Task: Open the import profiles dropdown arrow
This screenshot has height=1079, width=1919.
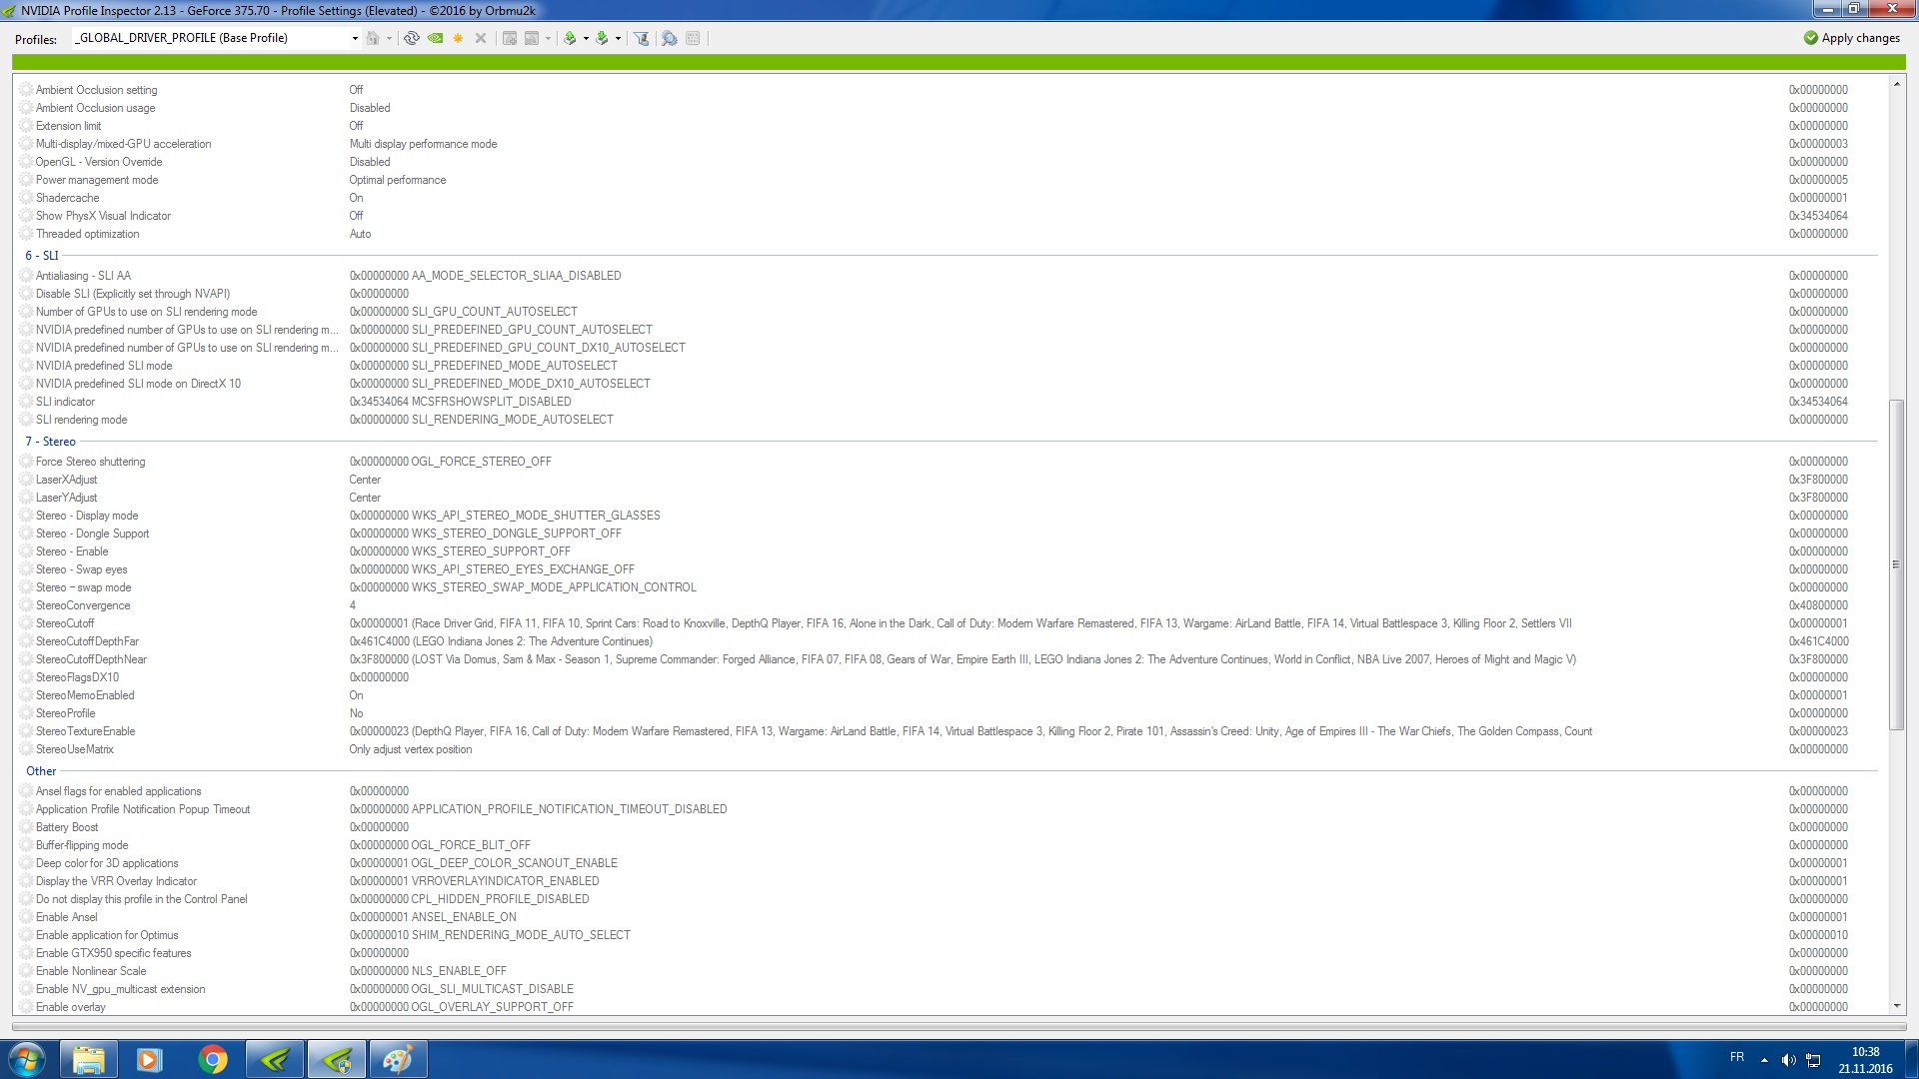Action: (618, 38)
